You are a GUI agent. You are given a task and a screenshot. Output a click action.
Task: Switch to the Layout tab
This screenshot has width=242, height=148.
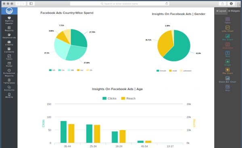221,11
